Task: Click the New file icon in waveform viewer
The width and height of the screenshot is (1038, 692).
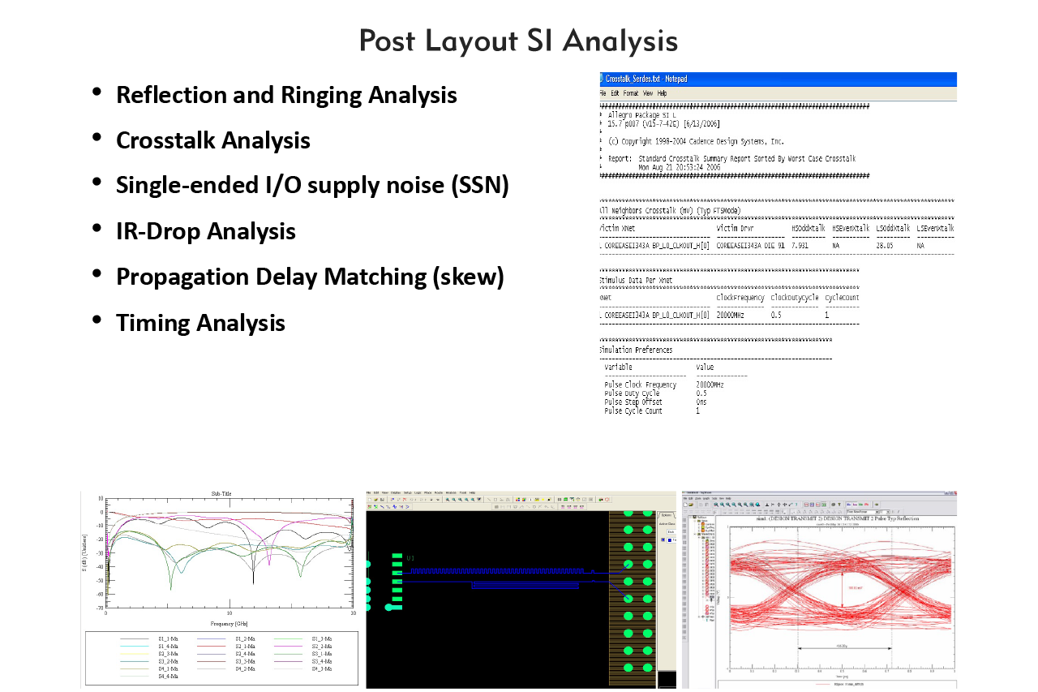Action: tap(686, 505)
